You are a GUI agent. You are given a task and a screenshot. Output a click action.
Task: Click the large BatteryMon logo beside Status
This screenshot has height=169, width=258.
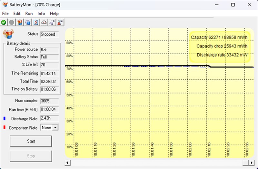pos(8,33)
